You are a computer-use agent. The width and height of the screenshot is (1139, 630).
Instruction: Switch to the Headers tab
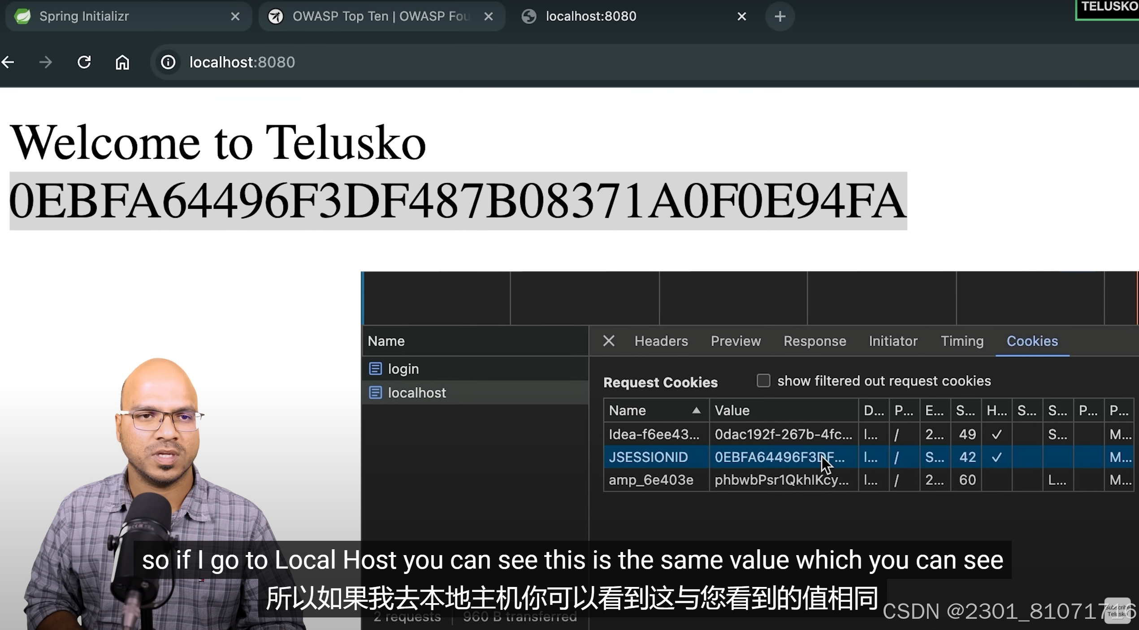tap(661, 341)
